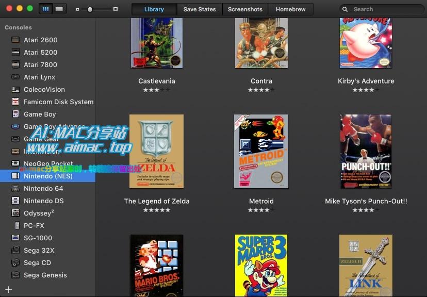The width and height of the screenshot is (427, 297).
Task: Click the highlighted Nintendo (NES) icon
Action: point(15,176)
